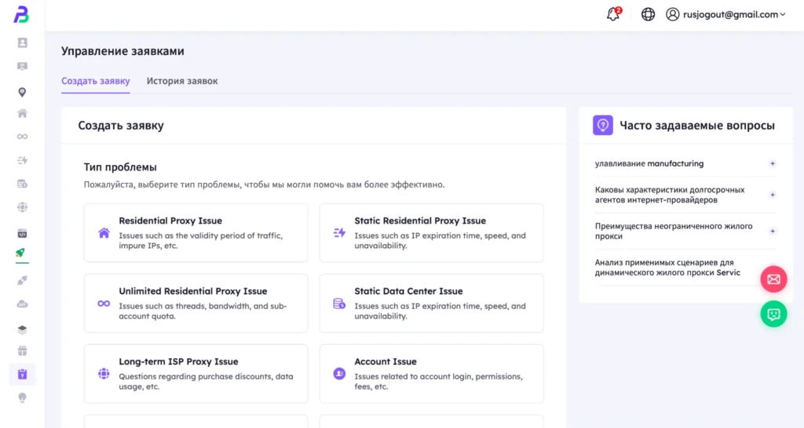Select 'Unlimited Residential Proxy Issue' title
The image size is (804, 428).
tap(193, 291)
